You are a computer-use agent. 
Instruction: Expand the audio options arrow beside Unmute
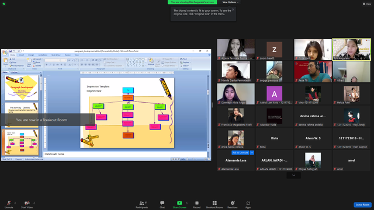pos(15,203)
